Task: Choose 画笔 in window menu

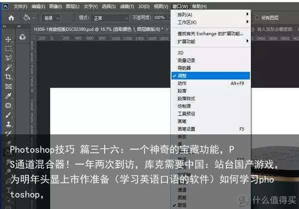Action: coord(210,121)
